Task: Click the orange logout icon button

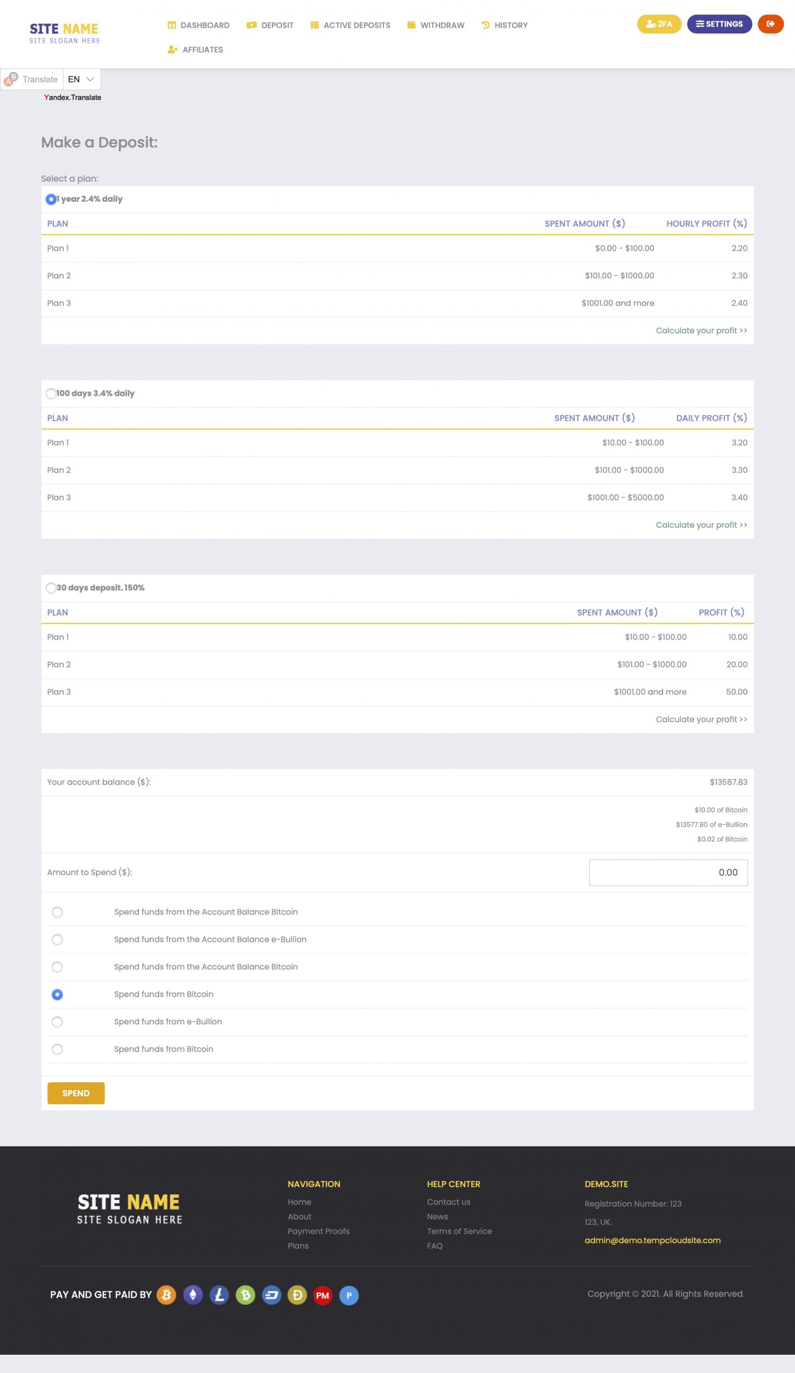Action: point(770,24)
